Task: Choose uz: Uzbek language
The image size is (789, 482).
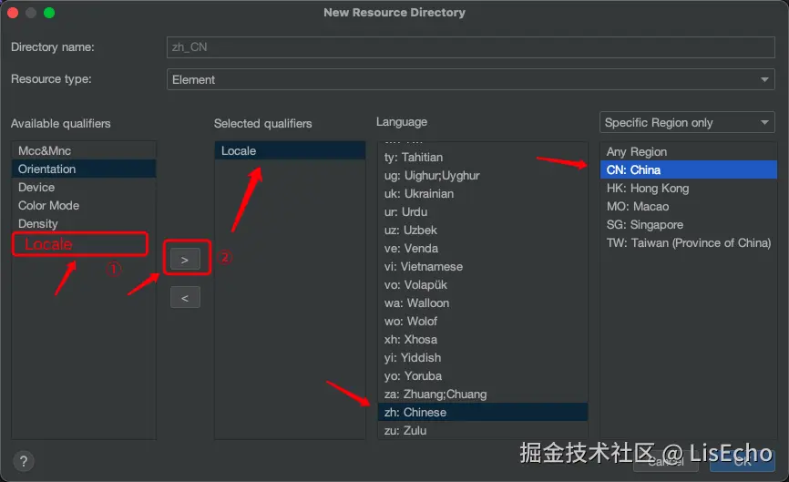Action: (483, 230)
